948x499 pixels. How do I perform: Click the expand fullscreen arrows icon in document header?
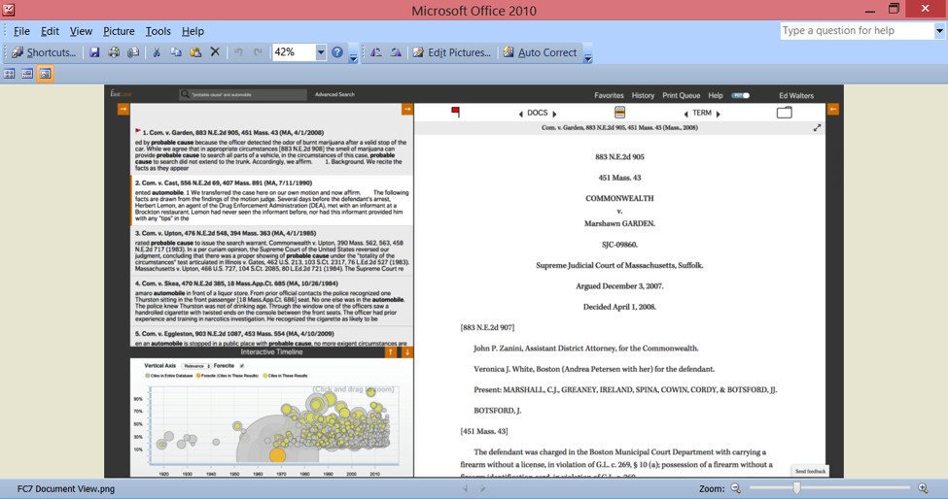pyautogui.click(x=817, y=128)
